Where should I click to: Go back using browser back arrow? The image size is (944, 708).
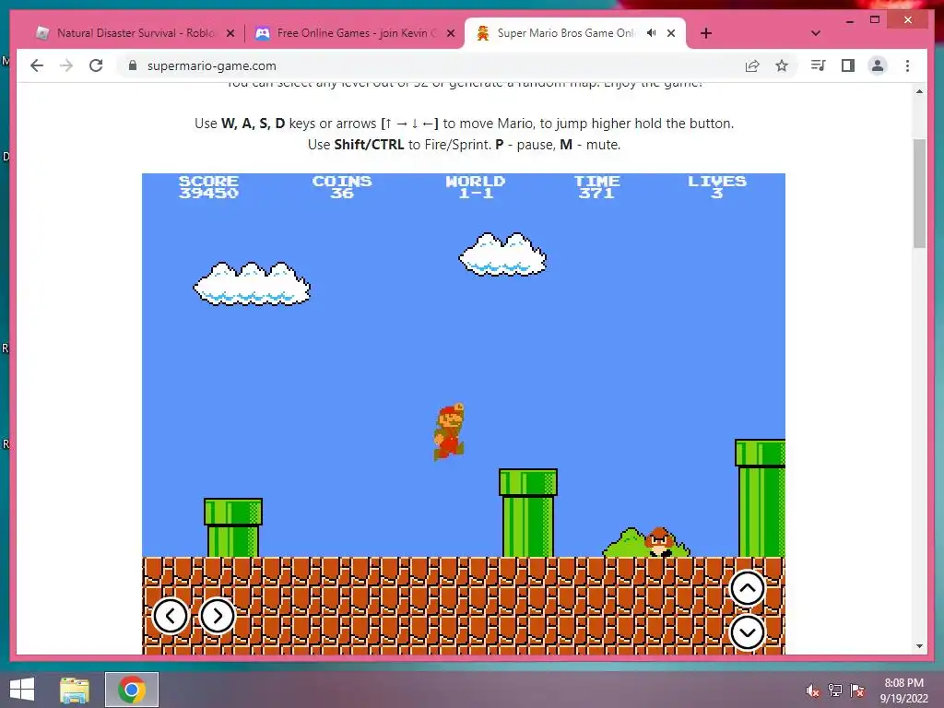pyautogui.click(x=37, y=65)
